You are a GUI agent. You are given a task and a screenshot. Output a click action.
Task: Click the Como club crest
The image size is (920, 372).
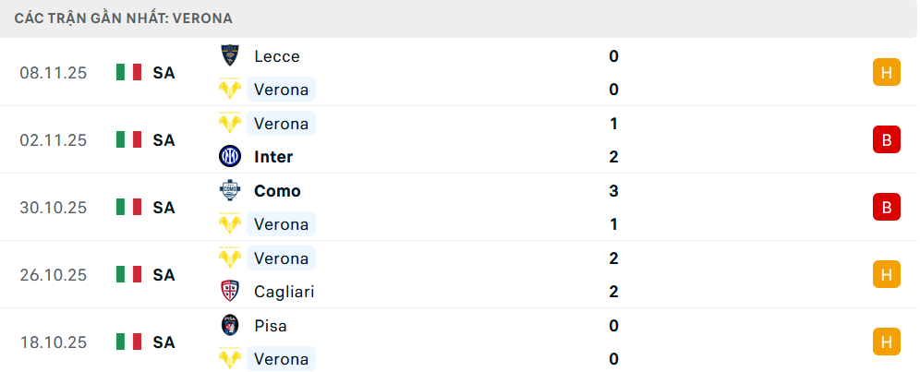click(229, 191)
